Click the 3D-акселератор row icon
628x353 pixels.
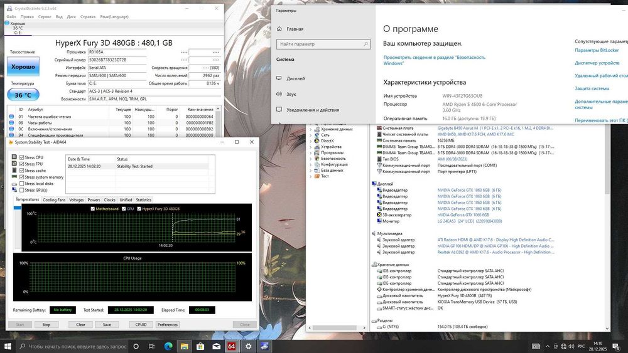point(379,214)
